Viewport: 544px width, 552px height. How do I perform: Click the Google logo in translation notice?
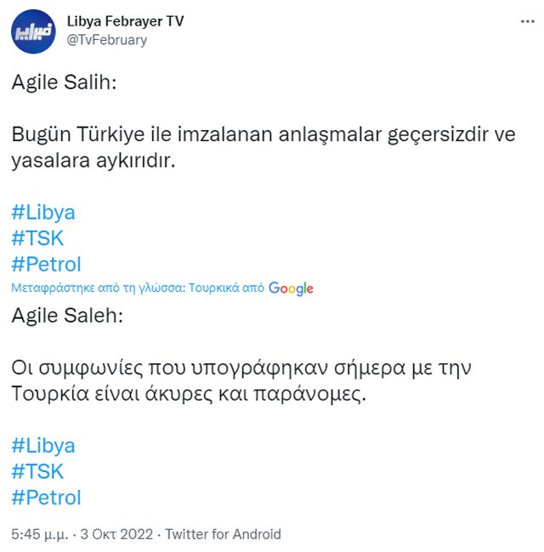pos(291,288)
